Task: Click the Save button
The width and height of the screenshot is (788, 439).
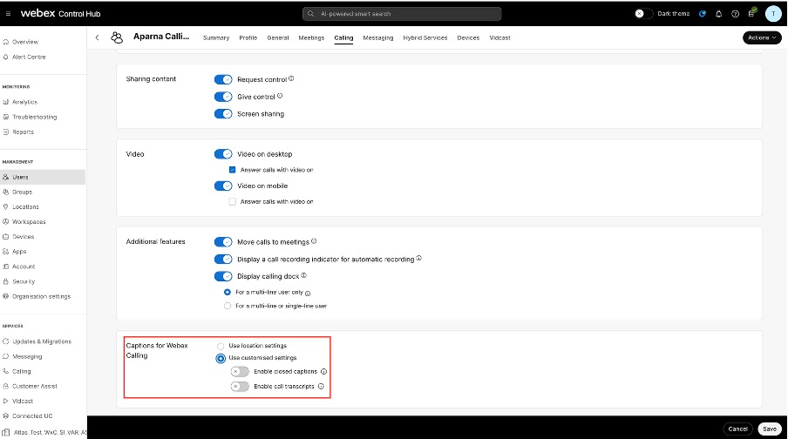Action: (768, 429)
